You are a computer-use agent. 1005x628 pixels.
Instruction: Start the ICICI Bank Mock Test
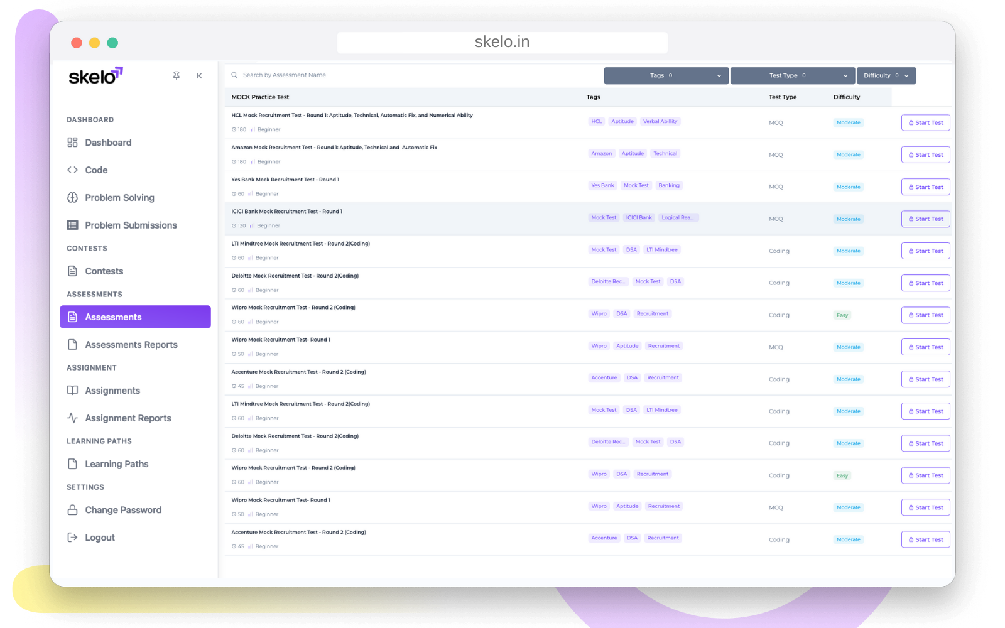[925, 219]
